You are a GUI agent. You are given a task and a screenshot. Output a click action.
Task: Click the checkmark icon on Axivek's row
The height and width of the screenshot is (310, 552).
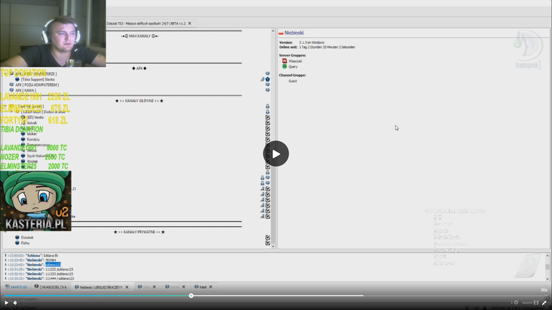click(x=268, y=123)
